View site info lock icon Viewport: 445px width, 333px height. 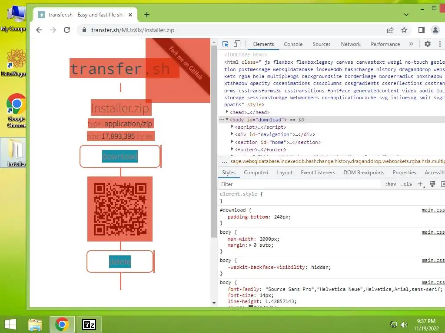(x=84, y=30)
